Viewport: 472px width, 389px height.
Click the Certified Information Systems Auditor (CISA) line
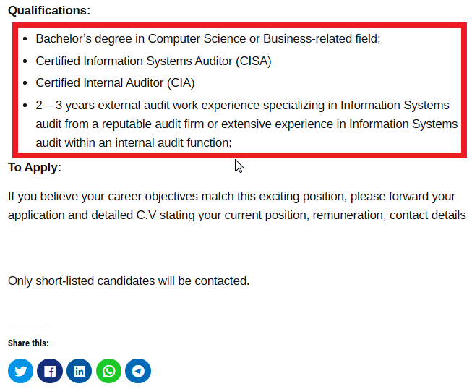coord(153,61)
